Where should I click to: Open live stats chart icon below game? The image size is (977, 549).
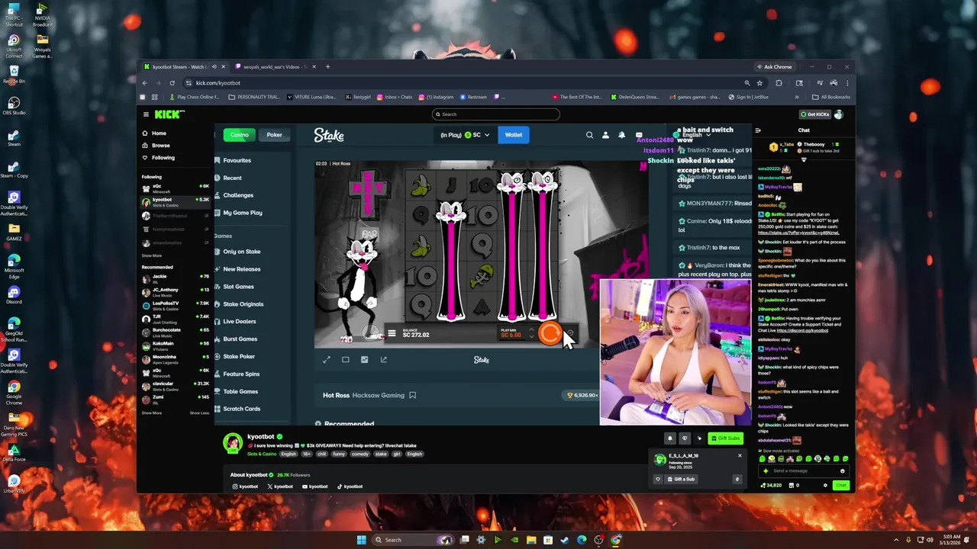(x=364, y=360)
